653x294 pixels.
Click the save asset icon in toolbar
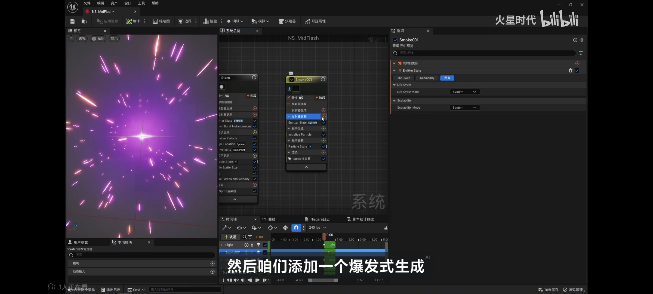click(x=72, y=21)
